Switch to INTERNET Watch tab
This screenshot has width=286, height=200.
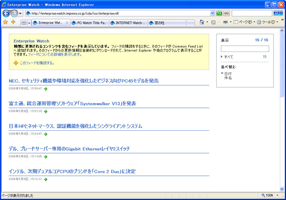click(x=128, y=23)
